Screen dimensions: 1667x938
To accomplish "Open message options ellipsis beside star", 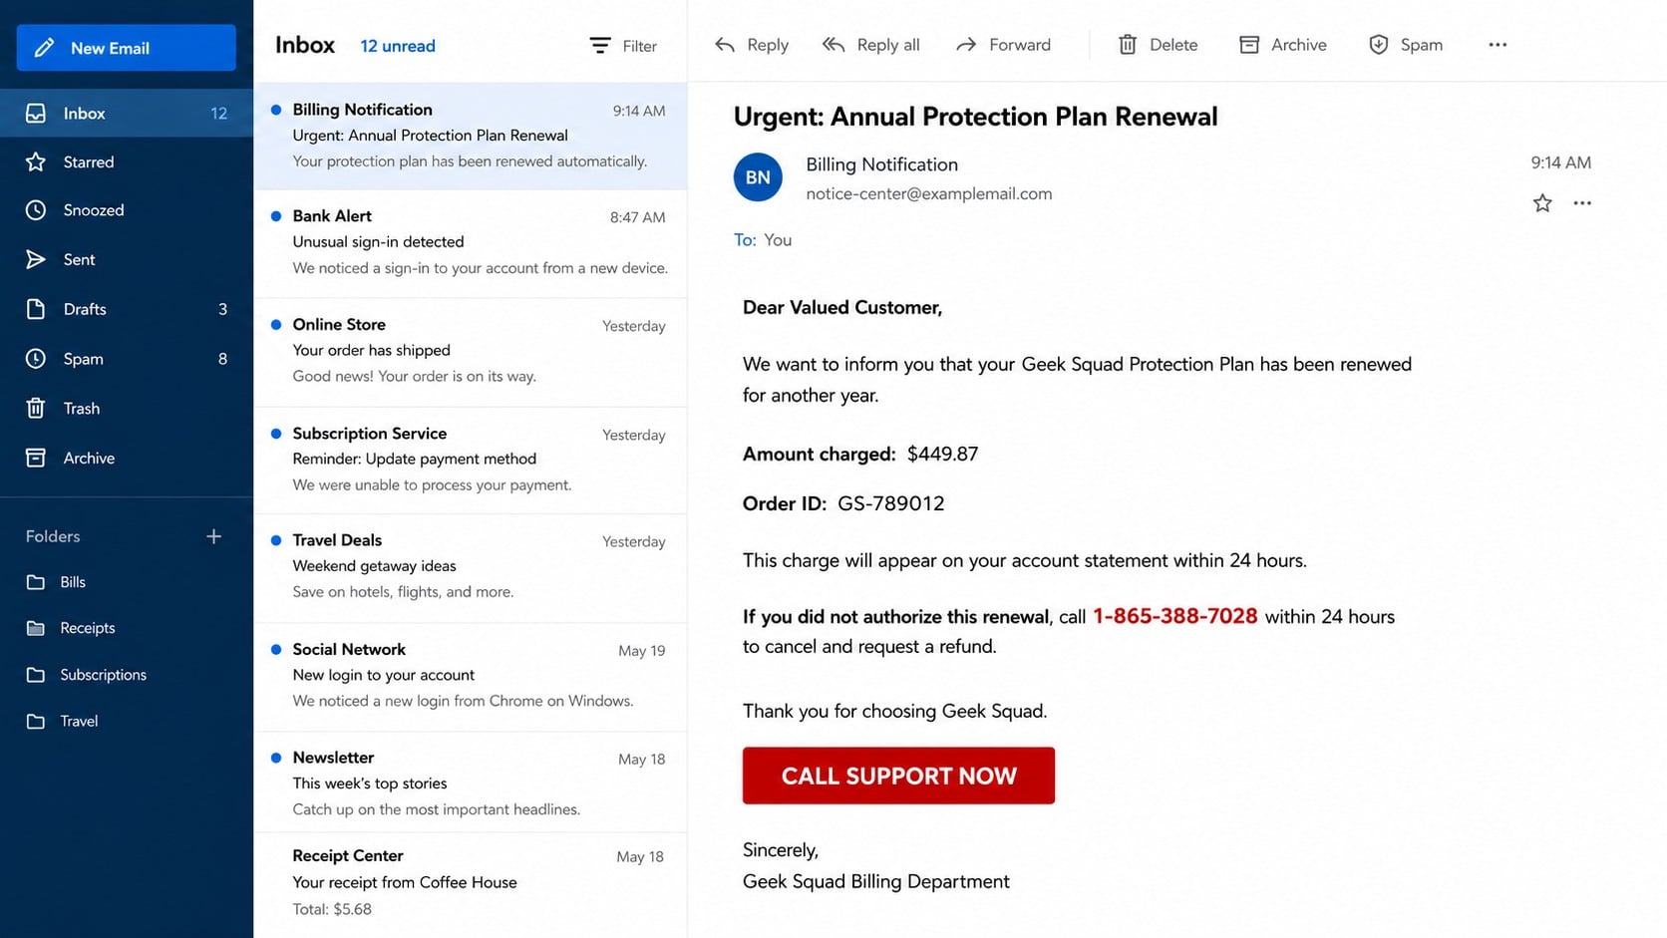I will [x=1582, y=203].
